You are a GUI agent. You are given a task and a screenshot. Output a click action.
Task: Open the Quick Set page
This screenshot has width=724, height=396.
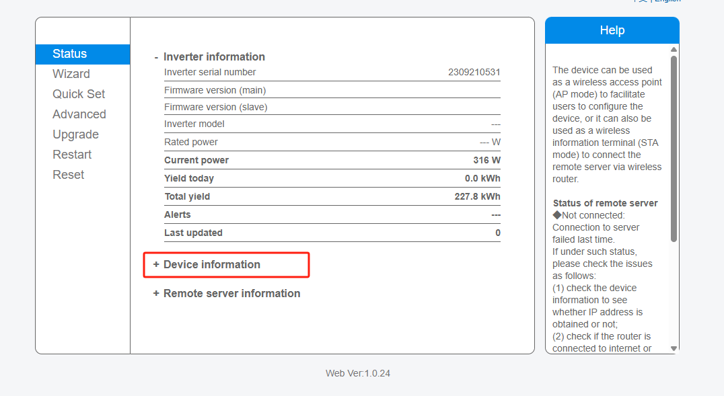pyautogui.click(x=79, y=94)
